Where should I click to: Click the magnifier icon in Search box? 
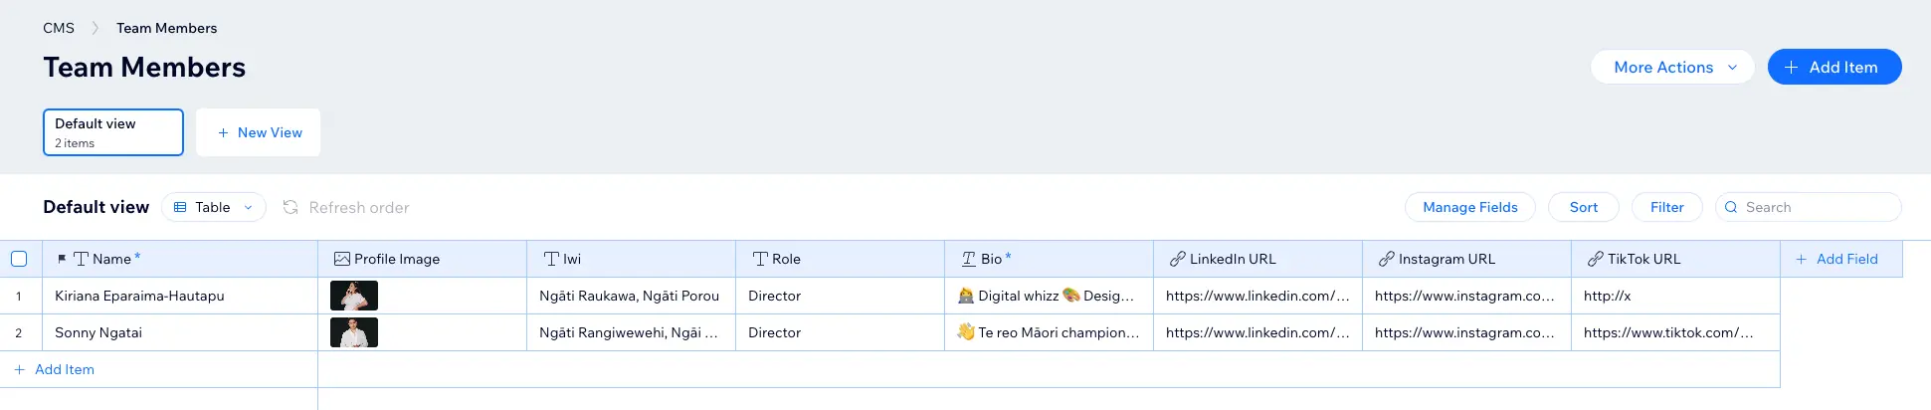click(1731, 207)
